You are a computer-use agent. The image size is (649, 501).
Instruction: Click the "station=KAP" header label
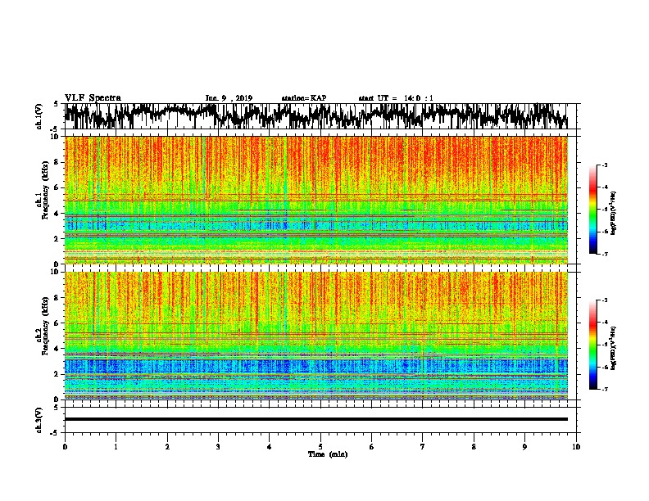click(x=304, y=98)
